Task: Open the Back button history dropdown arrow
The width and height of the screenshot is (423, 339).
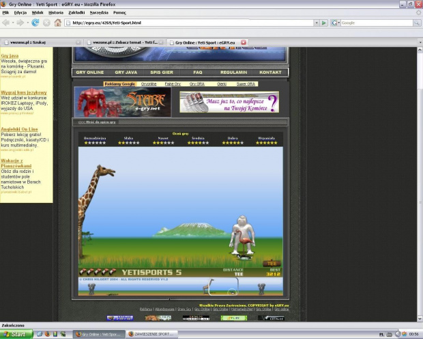Action: click(13, 23)
